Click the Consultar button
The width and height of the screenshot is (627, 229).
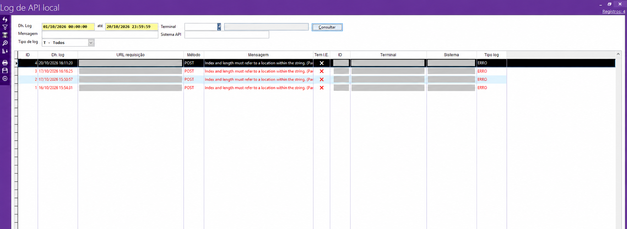tap(327, 27)
